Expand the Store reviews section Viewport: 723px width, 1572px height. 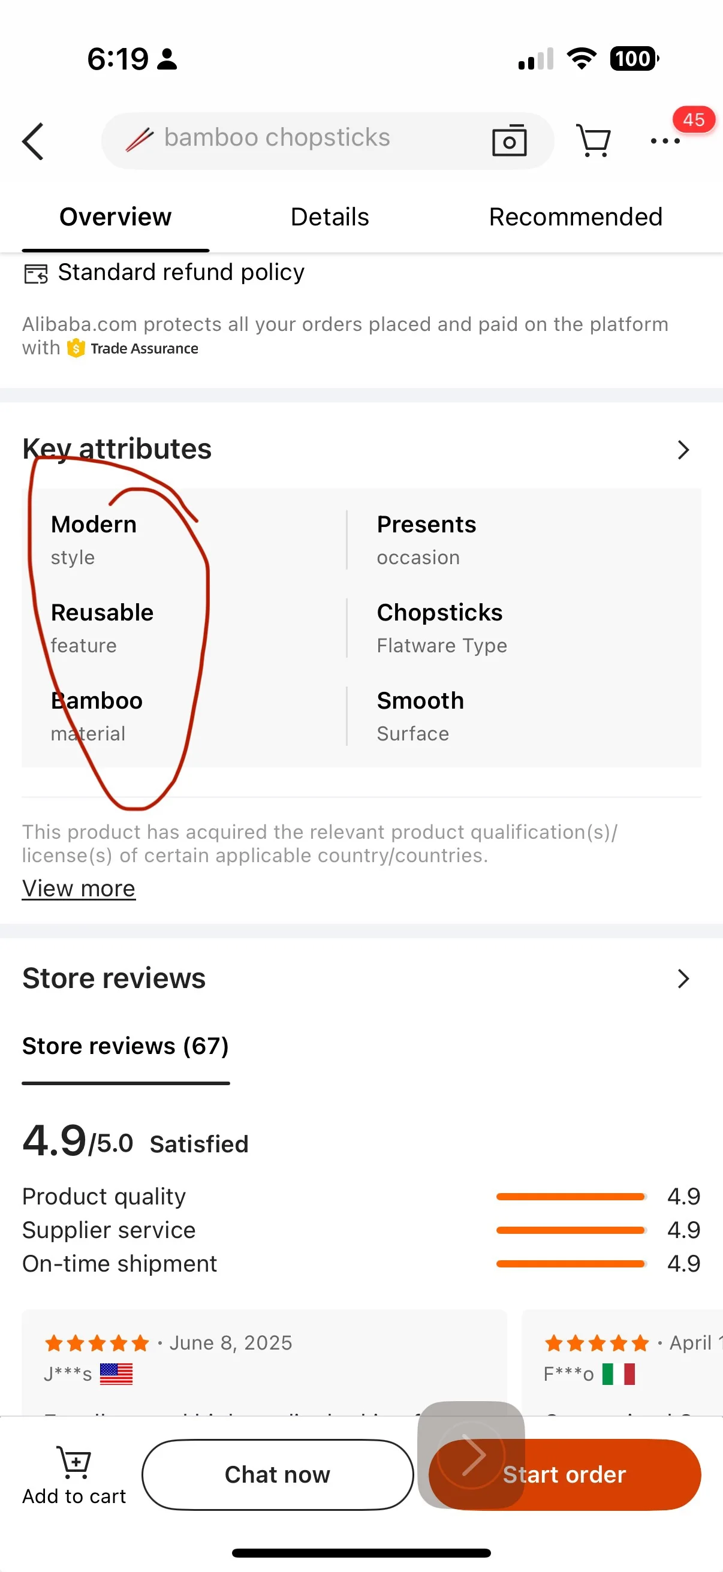click(683, 978)
